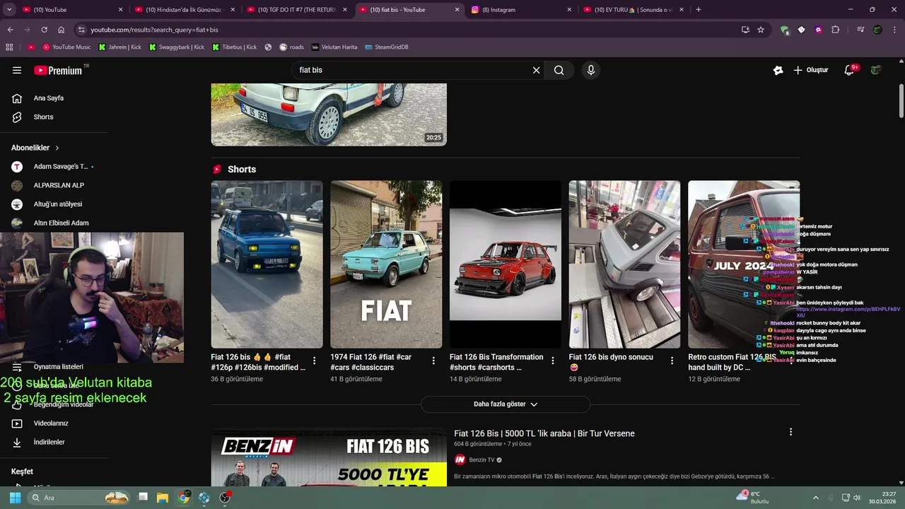The image size is (905, 509).
Task: Open options for 'Fiat 126 bis #fiat' short
Action: (x=314, y=361)
